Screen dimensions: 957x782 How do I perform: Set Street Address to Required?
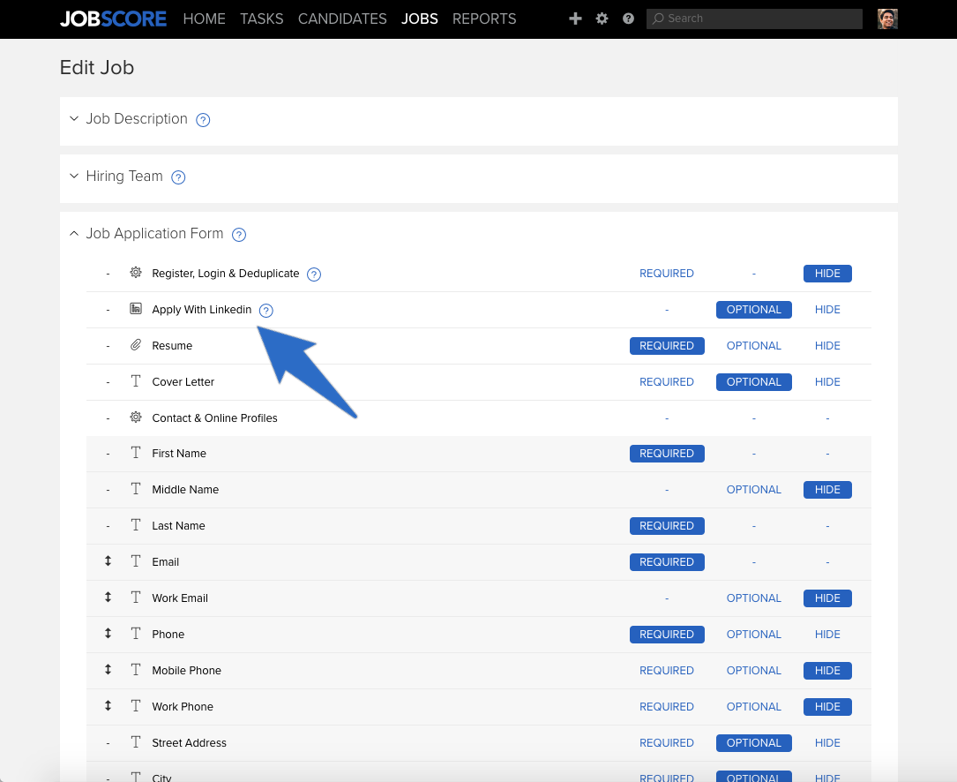click(x=667, y=743)
